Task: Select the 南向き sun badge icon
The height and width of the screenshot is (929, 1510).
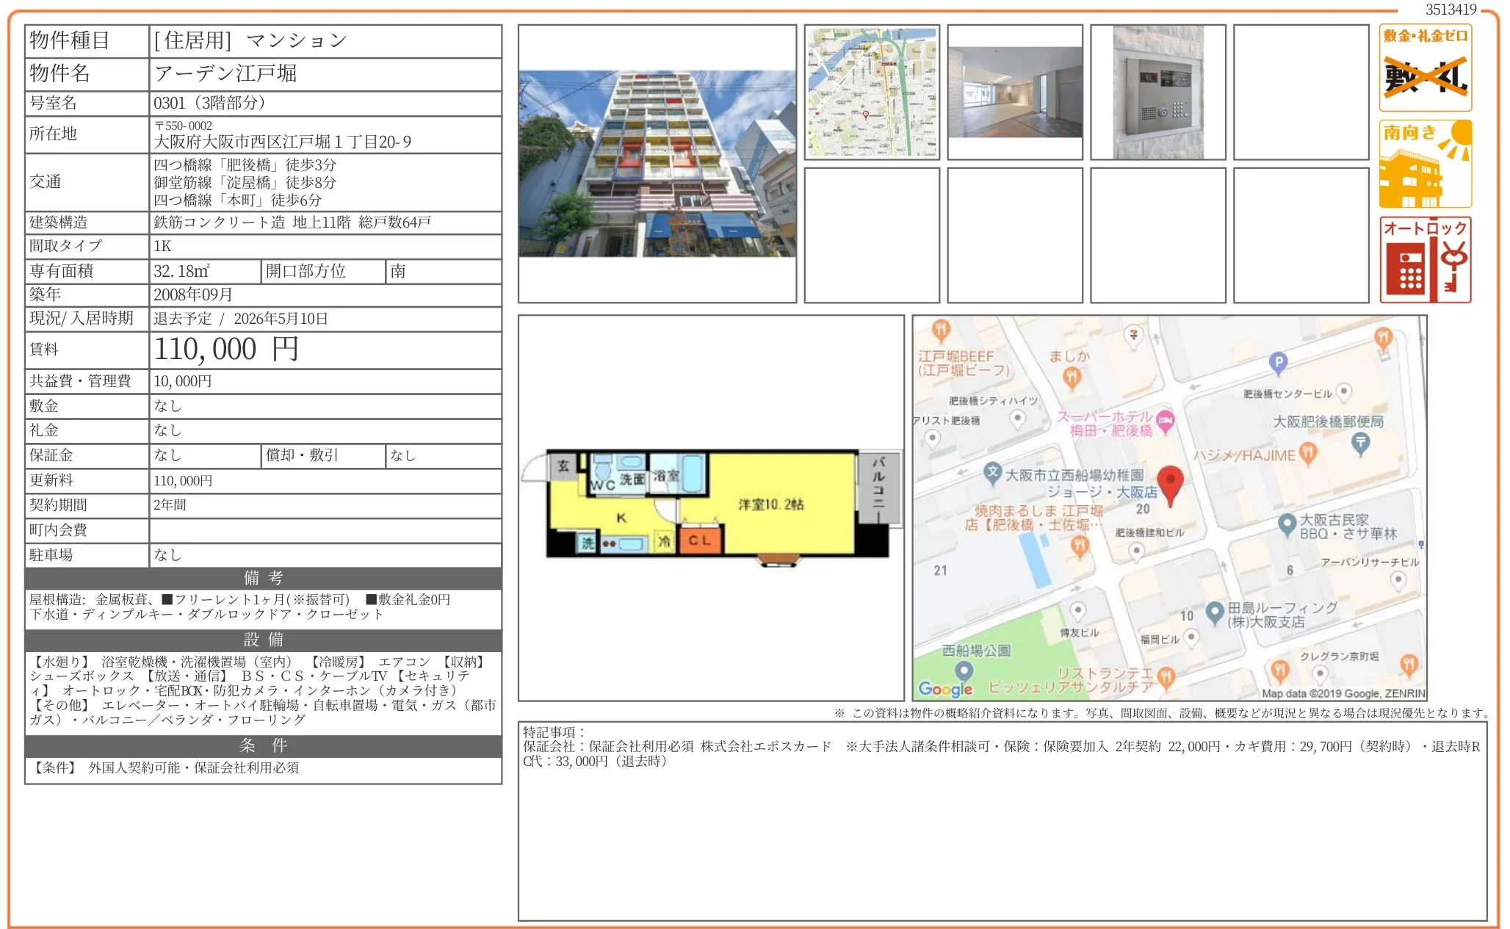Action: click(1424, 163)
